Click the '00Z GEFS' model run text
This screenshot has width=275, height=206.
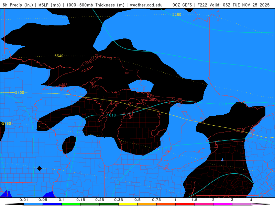coord(182,5)
